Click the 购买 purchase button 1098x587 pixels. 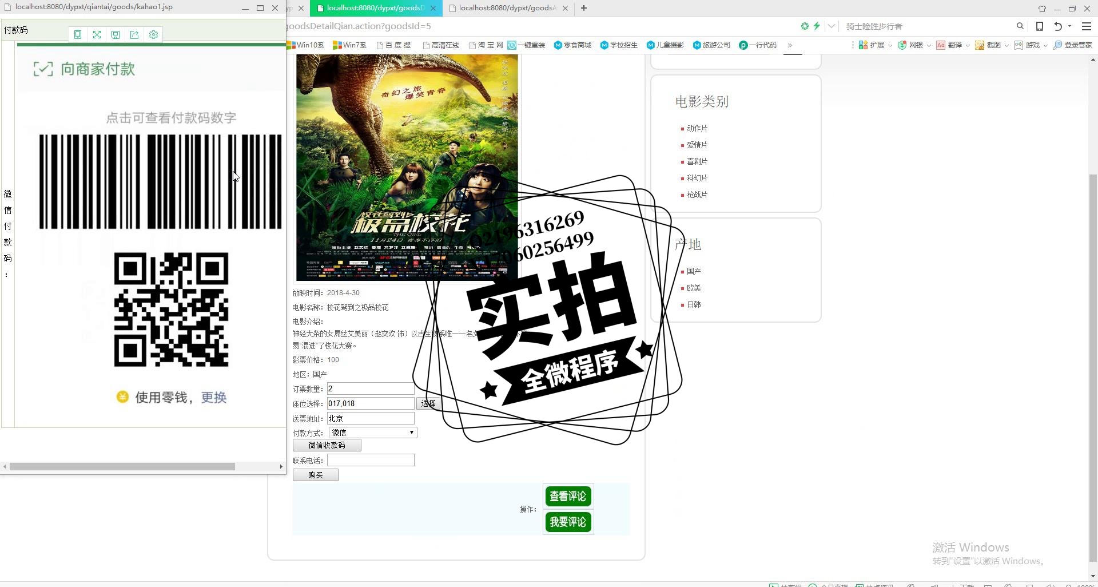click(315, 475)
